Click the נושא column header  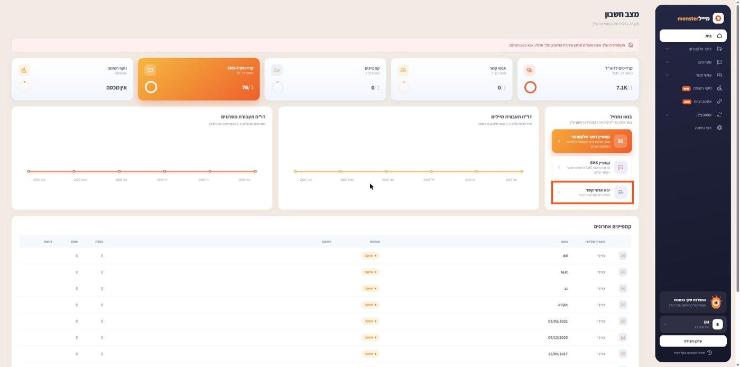click(x=565, y=242)
